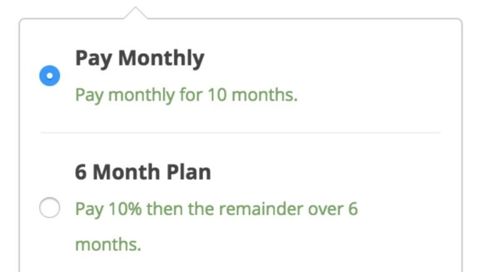Click the empty unselected radio circle
Image resolution: width=480 pixels, height=272 pixels.
pyautogui.click(x=49, y=208)
